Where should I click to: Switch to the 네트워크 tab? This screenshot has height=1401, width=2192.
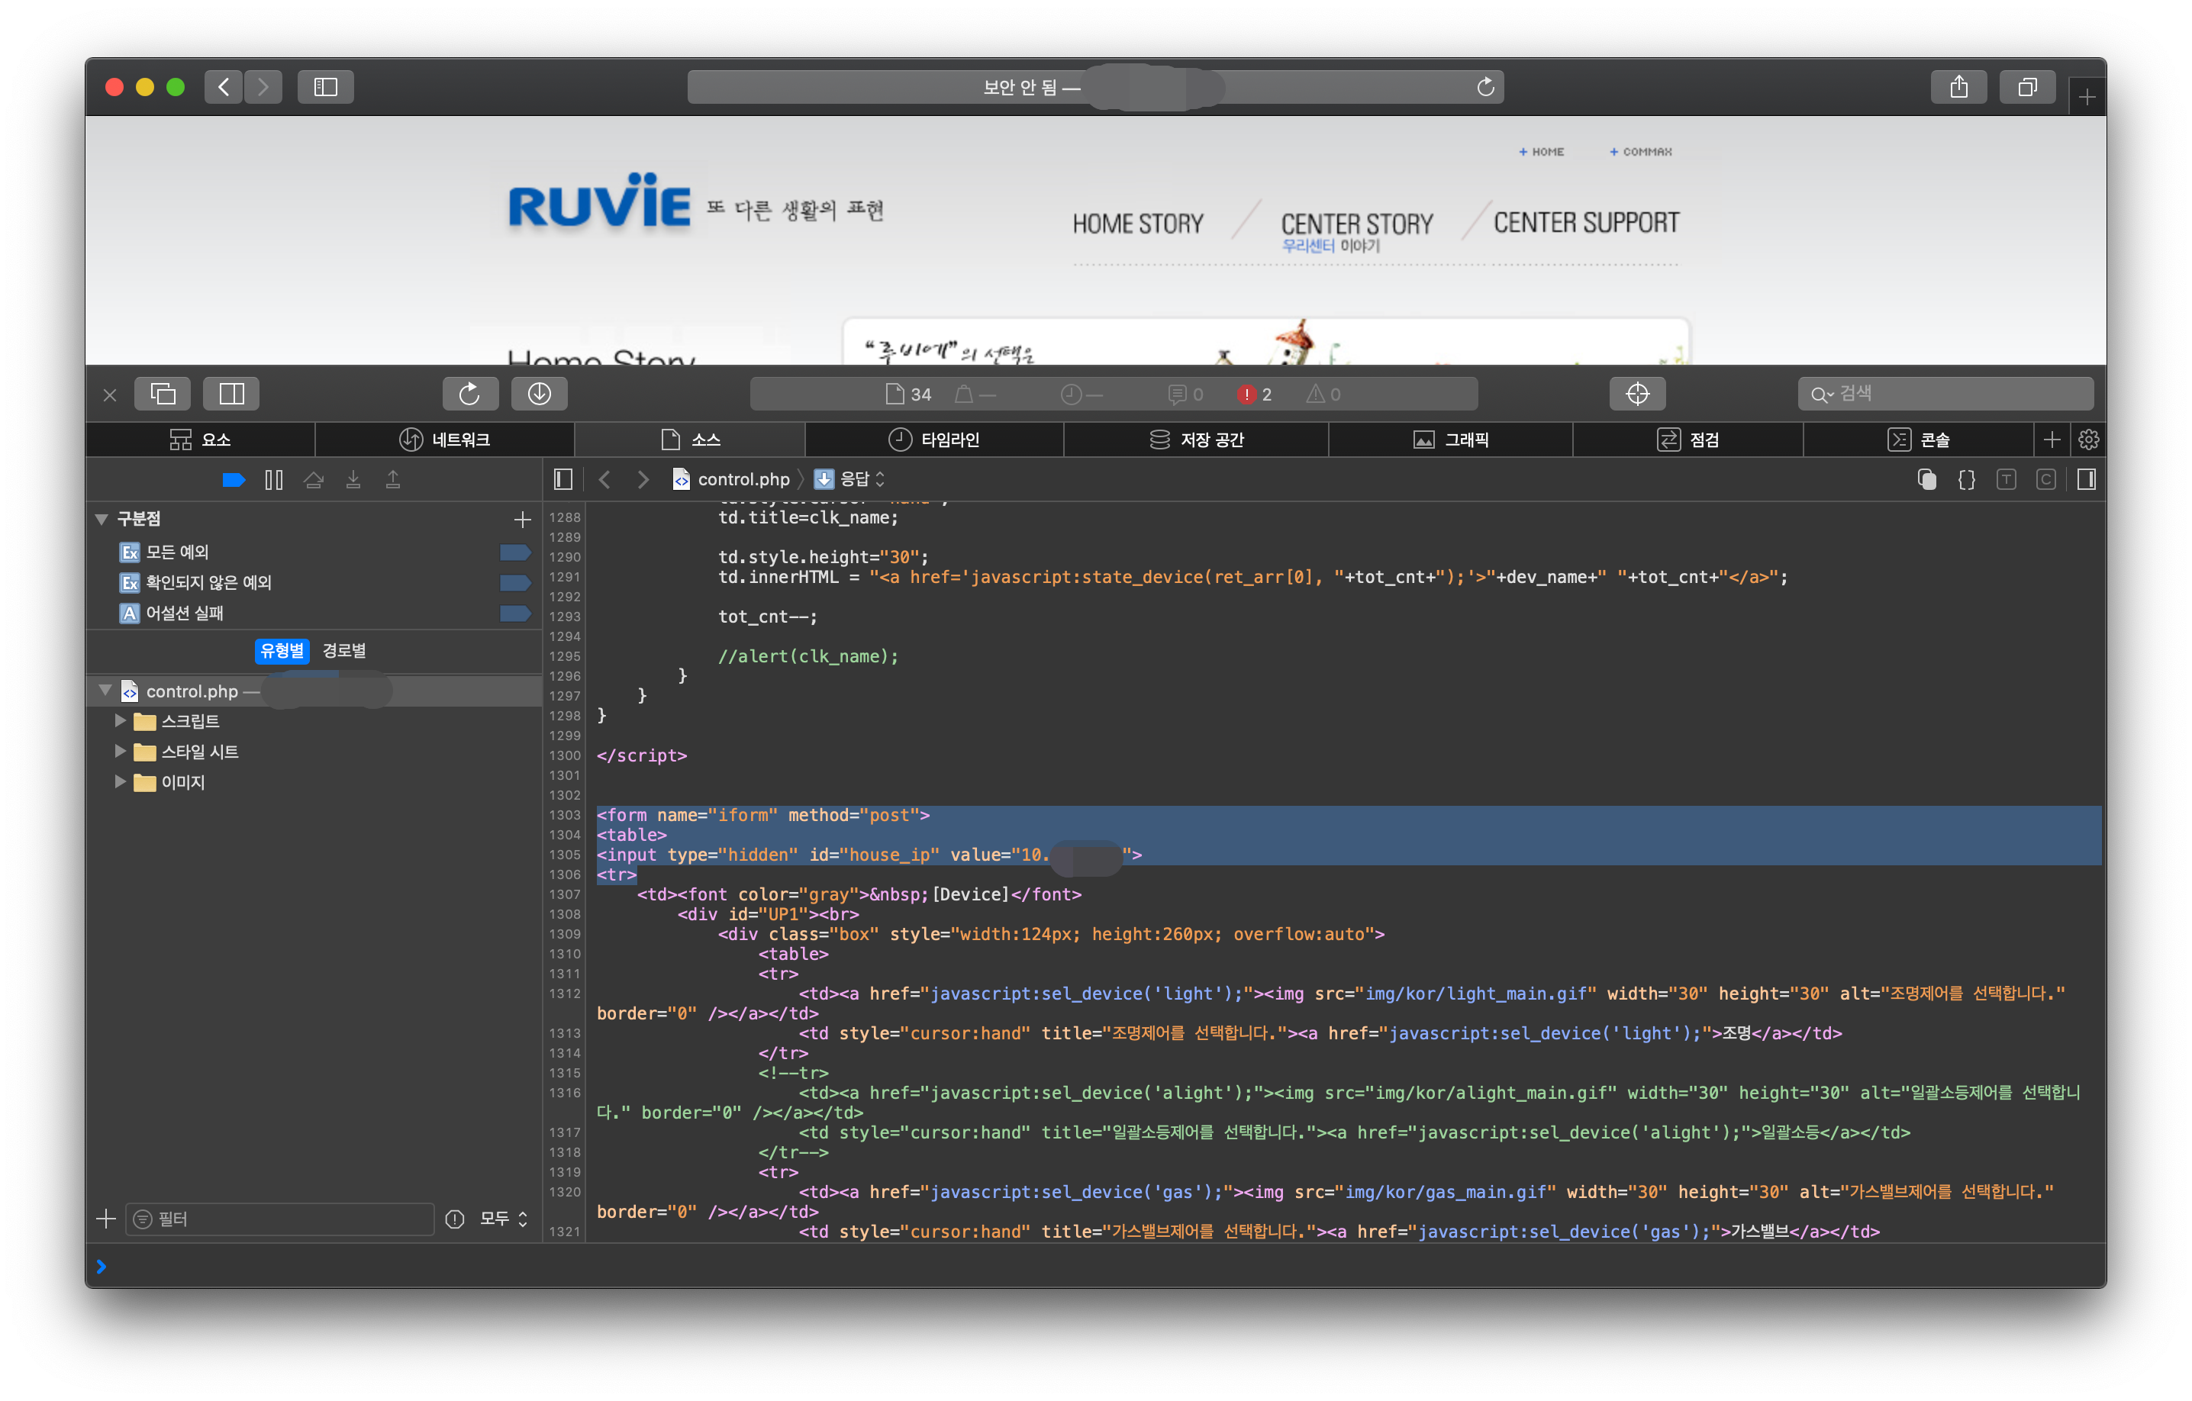click(x=444, y=440)
